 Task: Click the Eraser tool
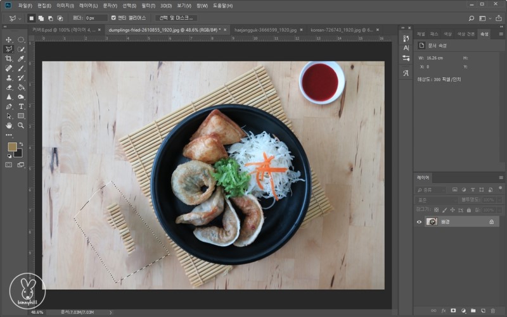tap(9, 87)
